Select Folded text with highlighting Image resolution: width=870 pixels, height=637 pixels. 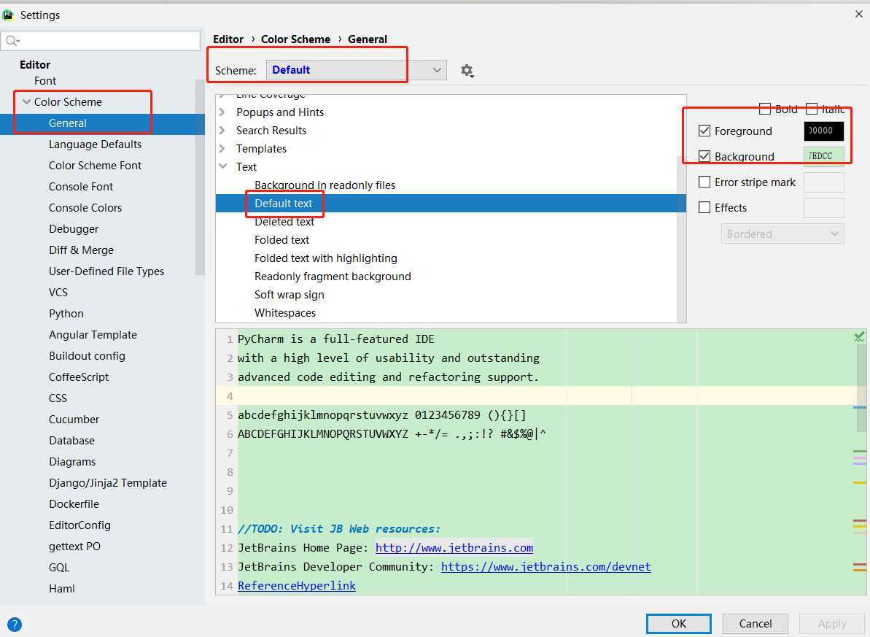[x=326, y=258]
